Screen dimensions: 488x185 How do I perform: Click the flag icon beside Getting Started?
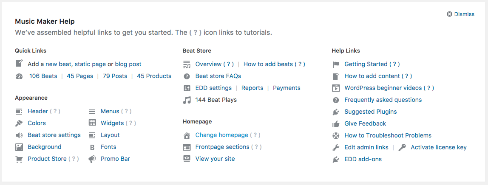[336, 64]
